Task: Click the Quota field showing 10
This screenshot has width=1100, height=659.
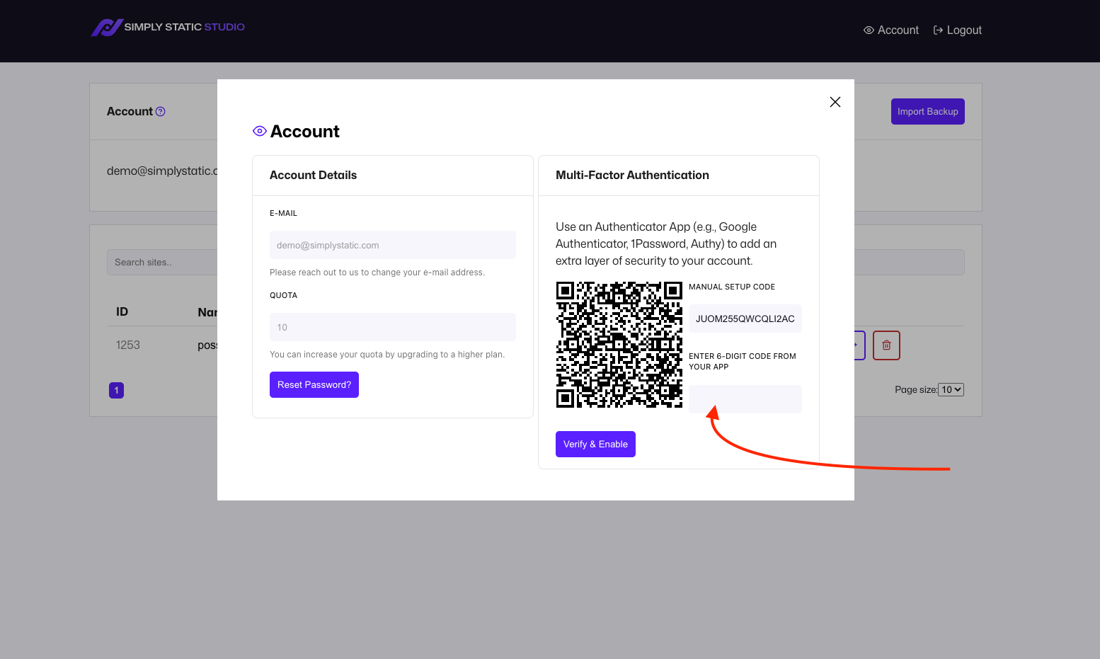Action: [x=393, y=327]
